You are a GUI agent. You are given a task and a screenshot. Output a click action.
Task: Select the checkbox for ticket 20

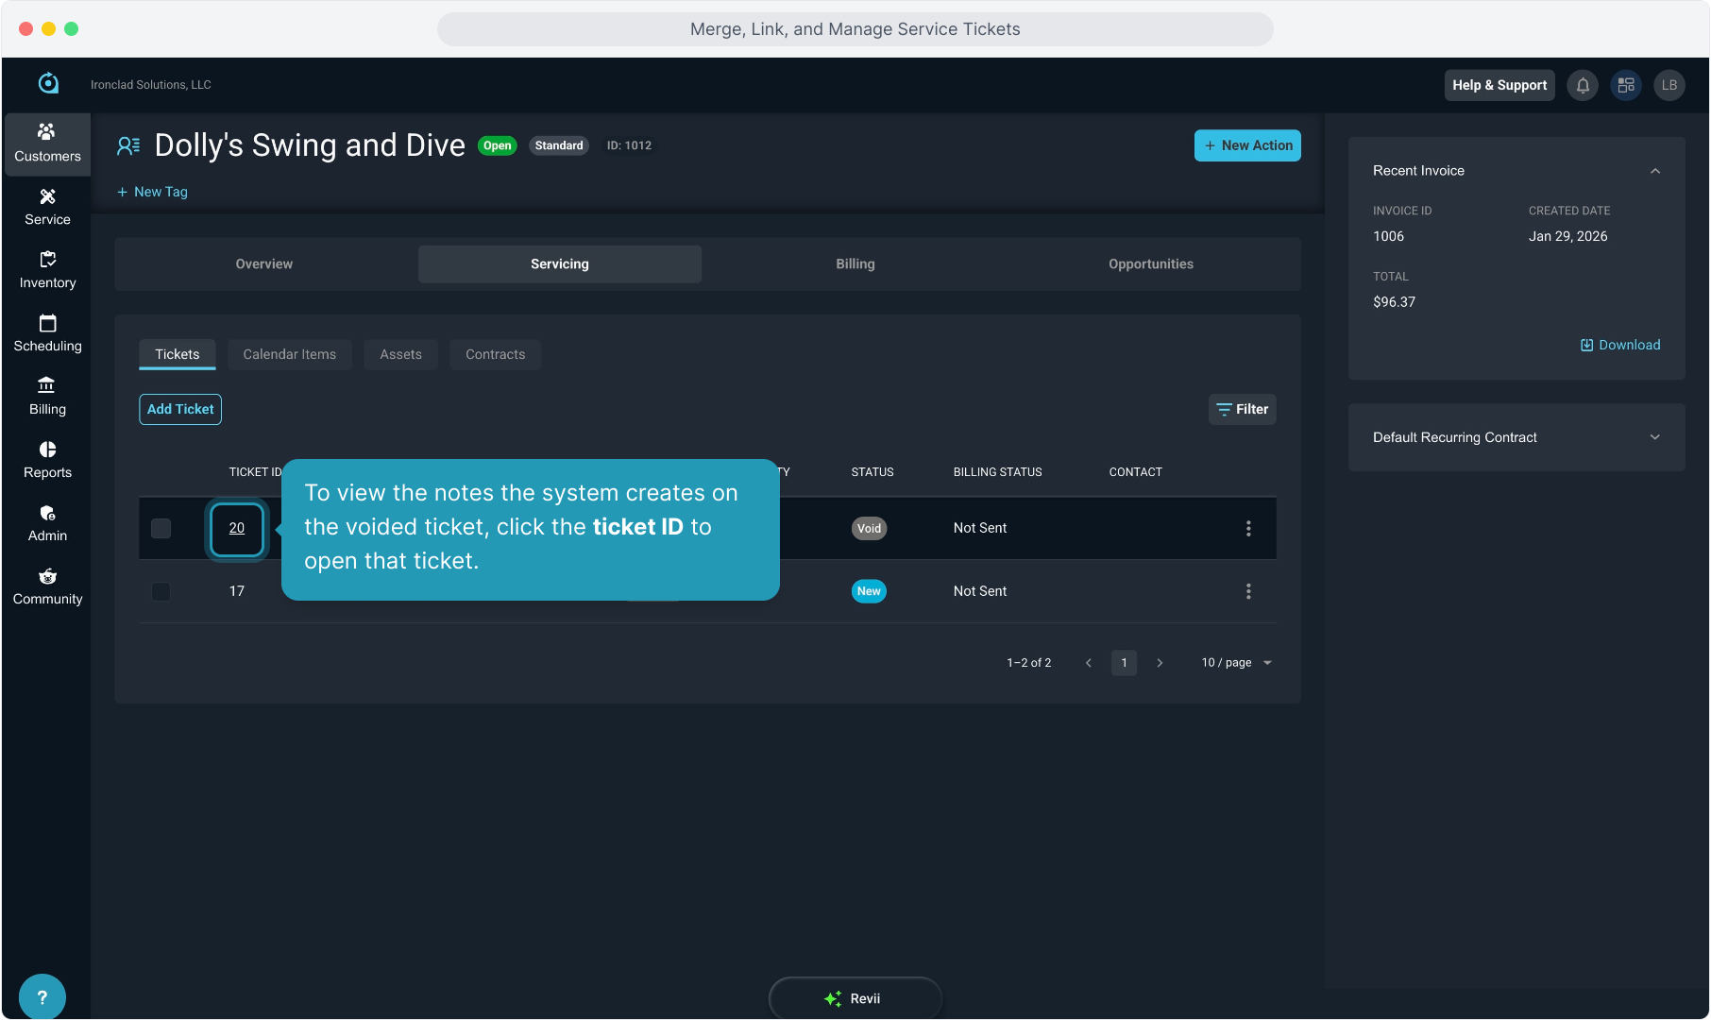161,529
